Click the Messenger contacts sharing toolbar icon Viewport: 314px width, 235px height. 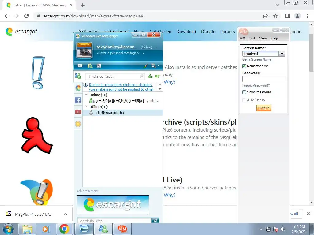[x=90, y=66]
